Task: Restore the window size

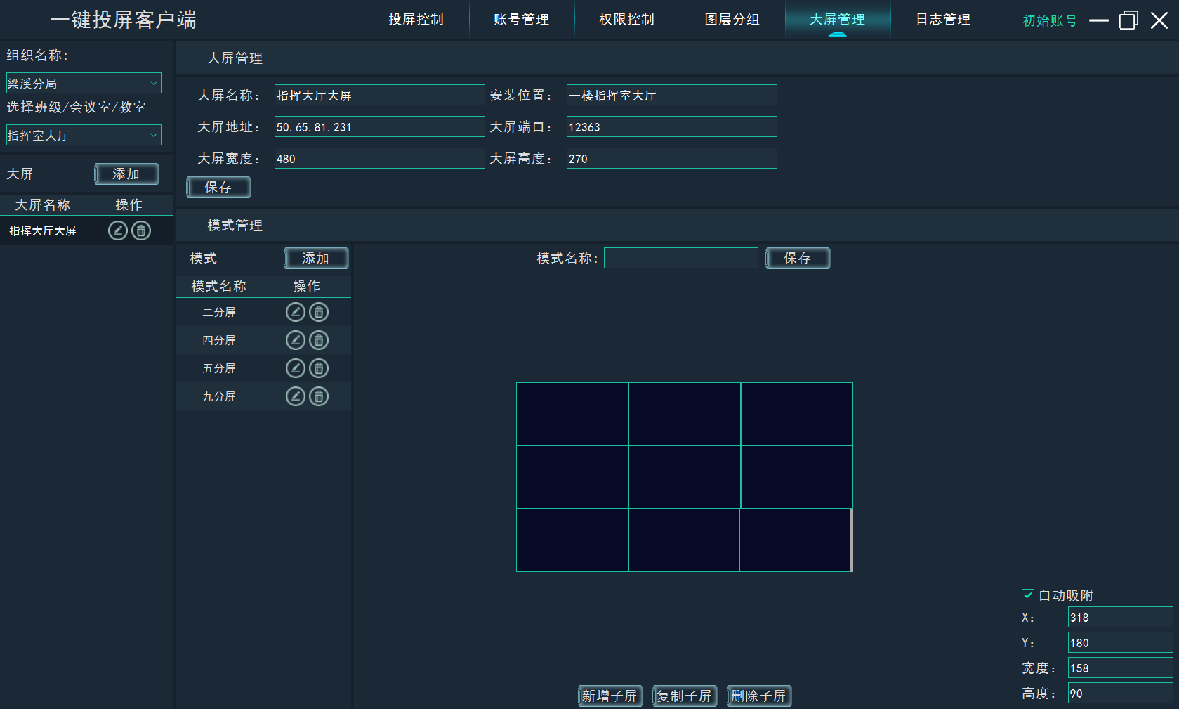Action: click(1128, 20)
